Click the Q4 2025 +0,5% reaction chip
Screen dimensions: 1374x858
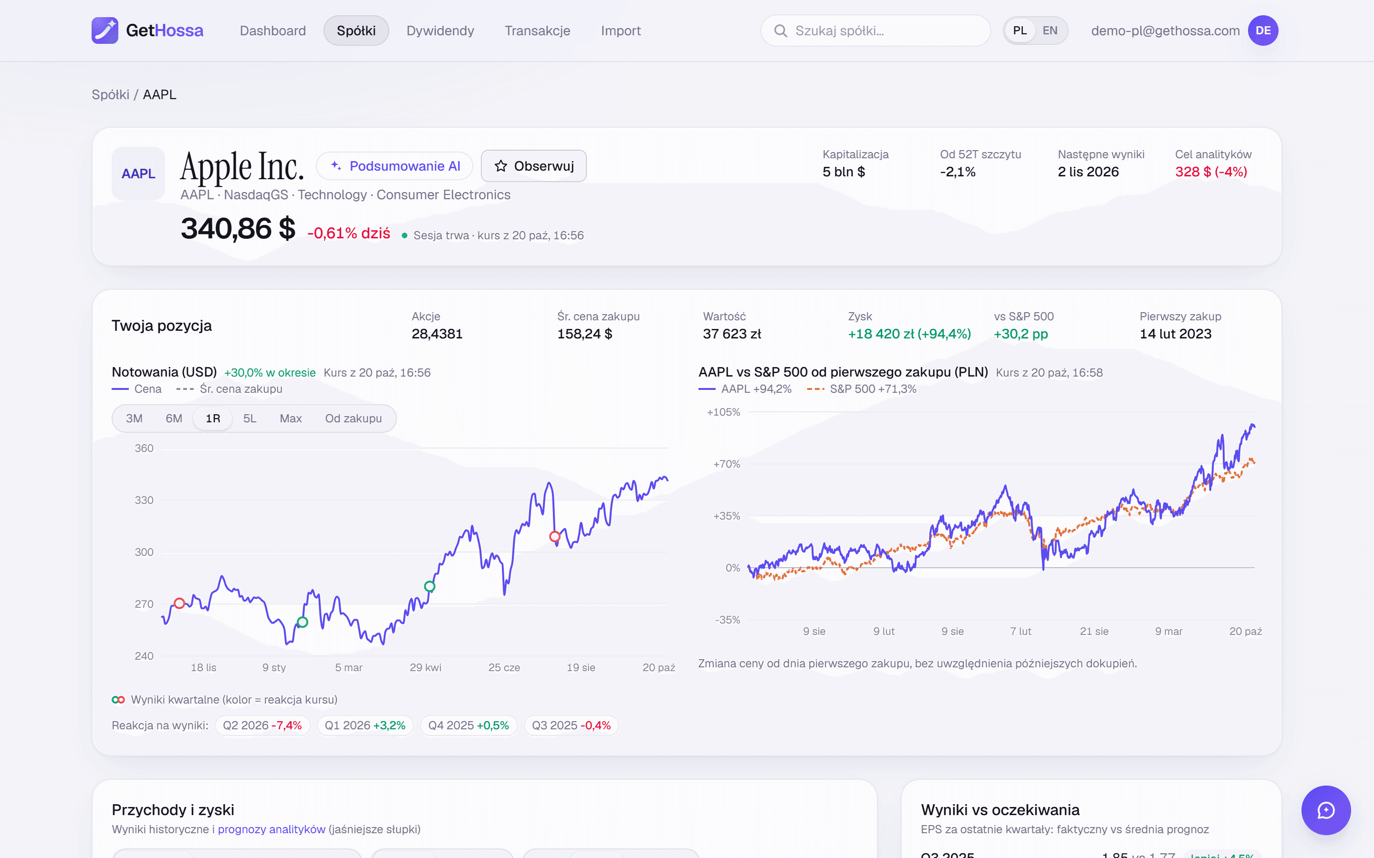pos(468,725)
